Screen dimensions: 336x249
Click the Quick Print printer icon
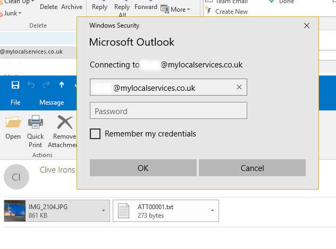pos(36,122)
